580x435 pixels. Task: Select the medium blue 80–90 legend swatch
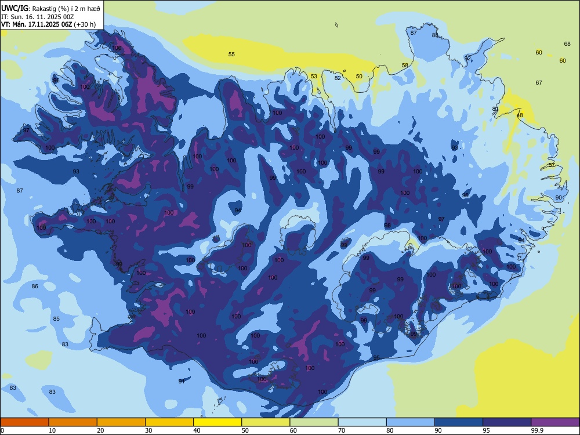(x=411, y=422)
